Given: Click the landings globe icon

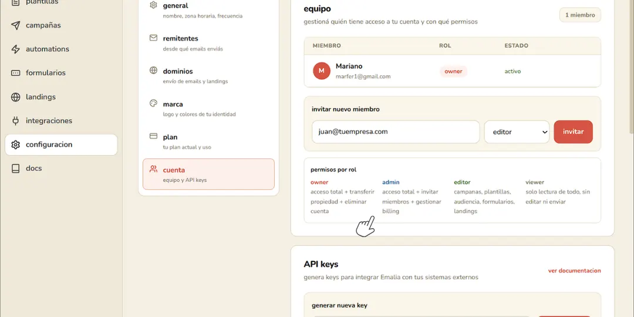Looking at the screenshot, I should tap(15, 97).
